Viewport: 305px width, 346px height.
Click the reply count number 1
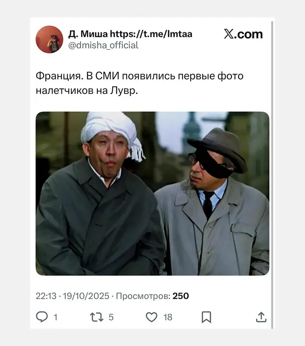(56, 317)
